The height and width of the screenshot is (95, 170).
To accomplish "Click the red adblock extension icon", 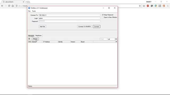I will pos(148,6).
